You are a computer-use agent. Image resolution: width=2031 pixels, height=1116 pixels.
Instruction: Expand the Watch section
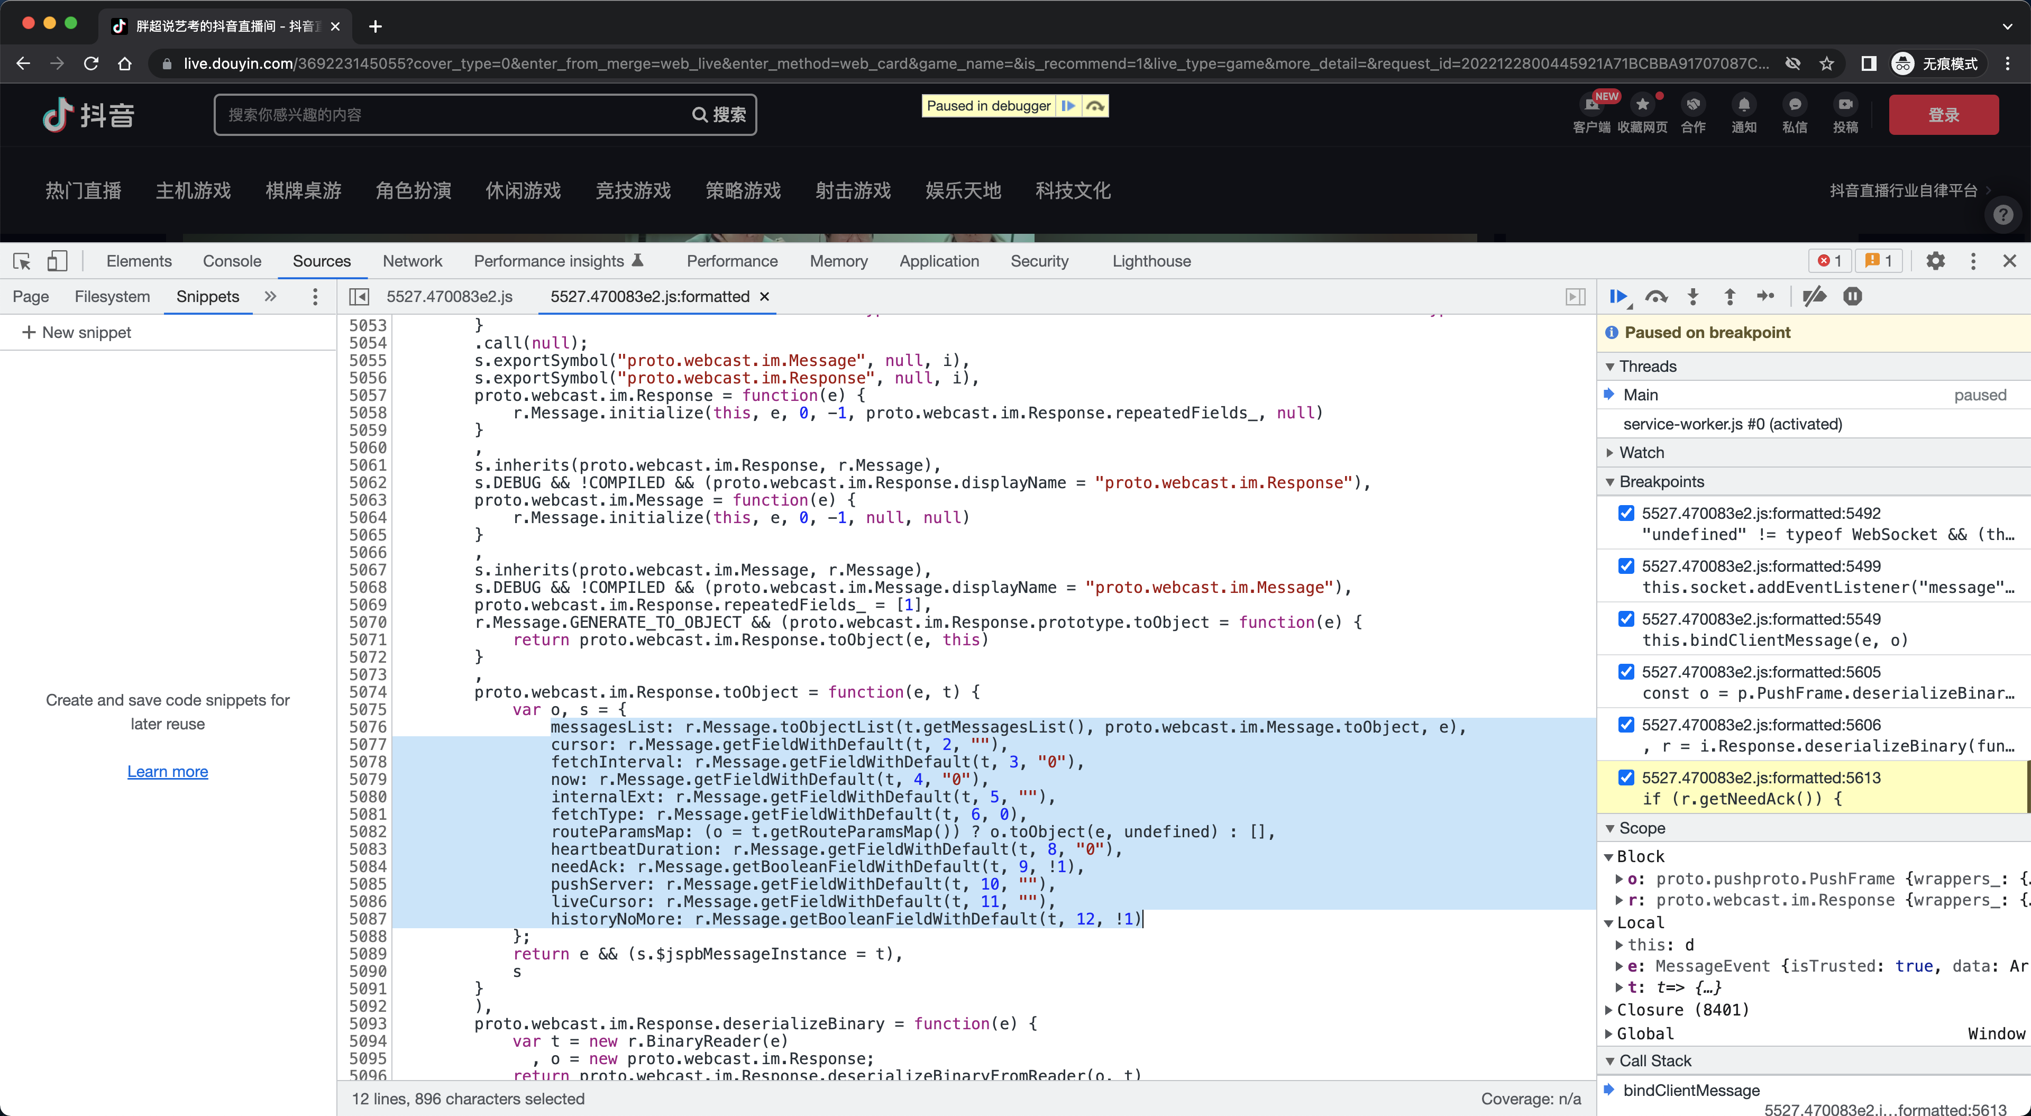[x=1610, y=453]
